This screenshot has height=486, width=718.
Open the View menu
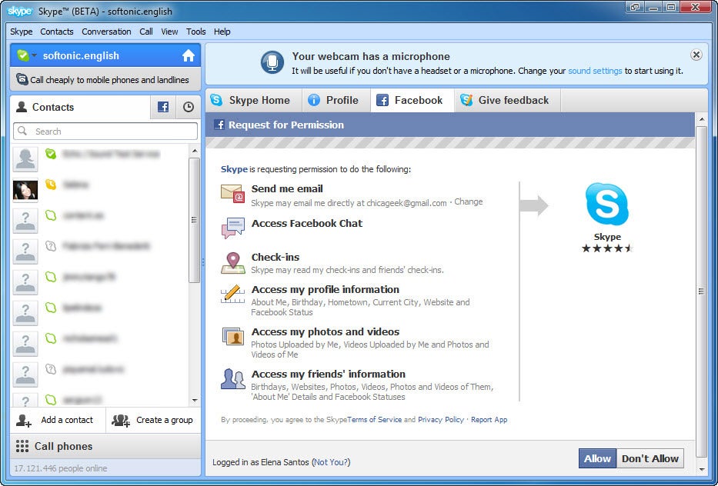[x=169, y=32]
